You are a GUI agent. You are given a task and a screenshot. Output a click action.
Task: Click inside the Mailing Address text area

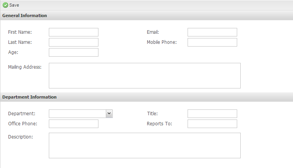click(145, 76)
